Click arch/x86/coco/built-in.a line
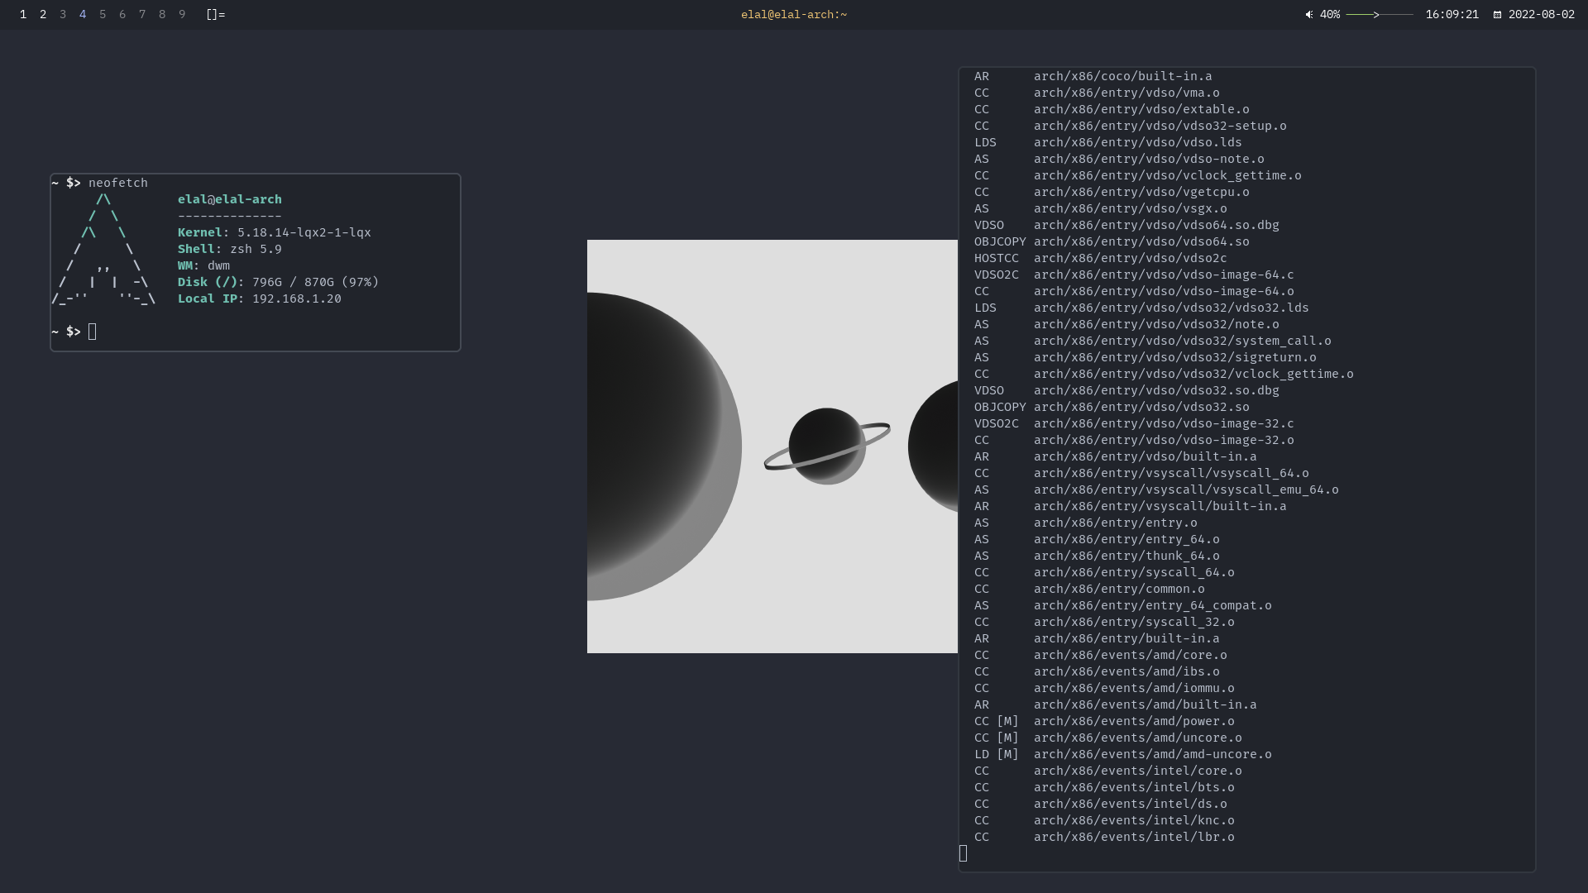The height and width of the screenshot is (893, 1588). (1093, 76)
